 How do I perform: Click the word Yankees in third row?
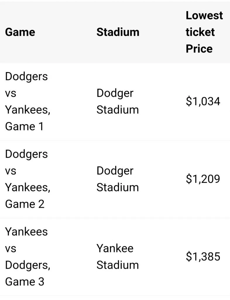coord(26,231)
